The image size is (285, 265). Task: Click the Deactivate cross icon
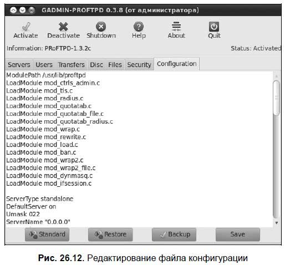tap(63, 27)
